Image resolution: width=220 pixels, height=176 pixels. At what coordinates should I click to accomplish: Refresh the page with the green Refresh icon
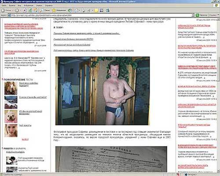tap(30, 11)
